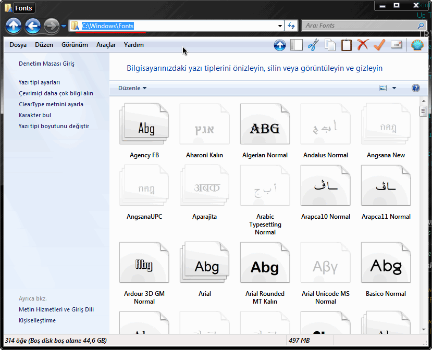Image resolution: width=432 pixels, height=350 pixels.
Task: Click Çevrimiçi daha çok bilgi alın
Action: pyautogui.click(x=56, y=93)
